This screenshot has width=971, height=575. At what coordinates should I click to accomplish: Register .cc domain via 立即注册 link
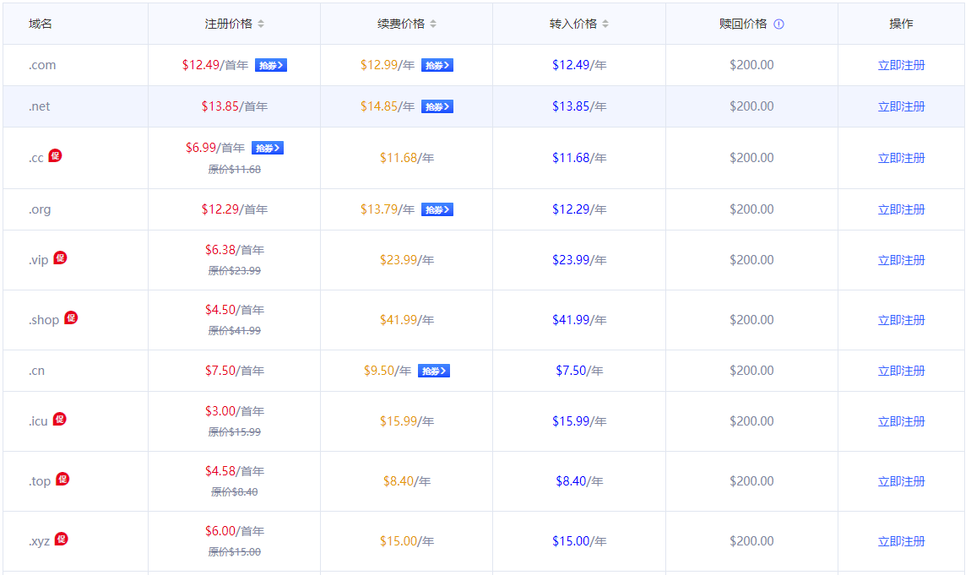901,158
